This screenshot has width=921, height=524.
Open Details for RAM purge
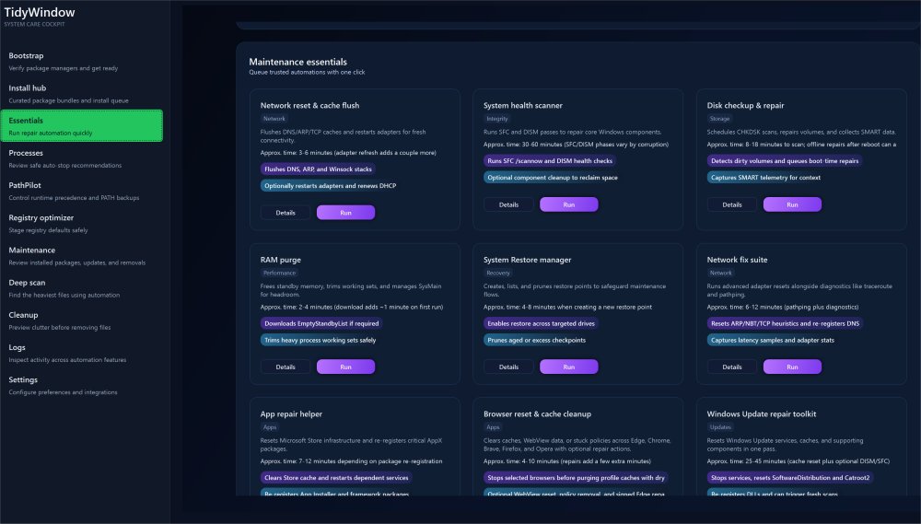coord(286,367)
